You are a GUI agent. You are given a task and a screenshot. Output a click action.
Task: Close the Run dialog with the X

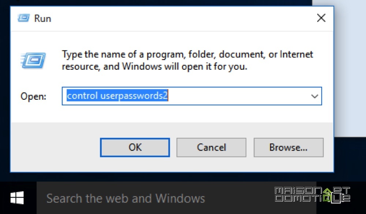click(321, 18)
